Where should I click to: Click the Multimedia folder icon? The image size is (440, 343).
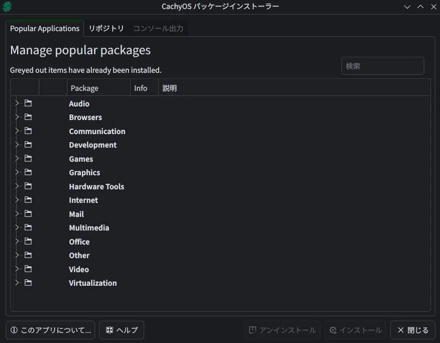click(x=28, y=227)
